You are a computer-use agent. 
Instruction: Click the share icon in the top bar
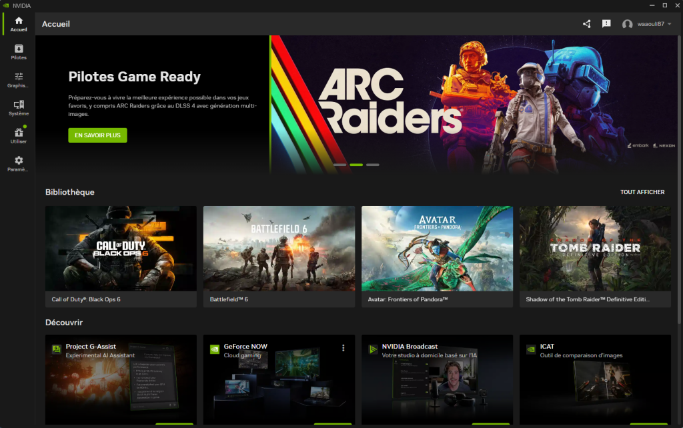(x=586, y=23)
